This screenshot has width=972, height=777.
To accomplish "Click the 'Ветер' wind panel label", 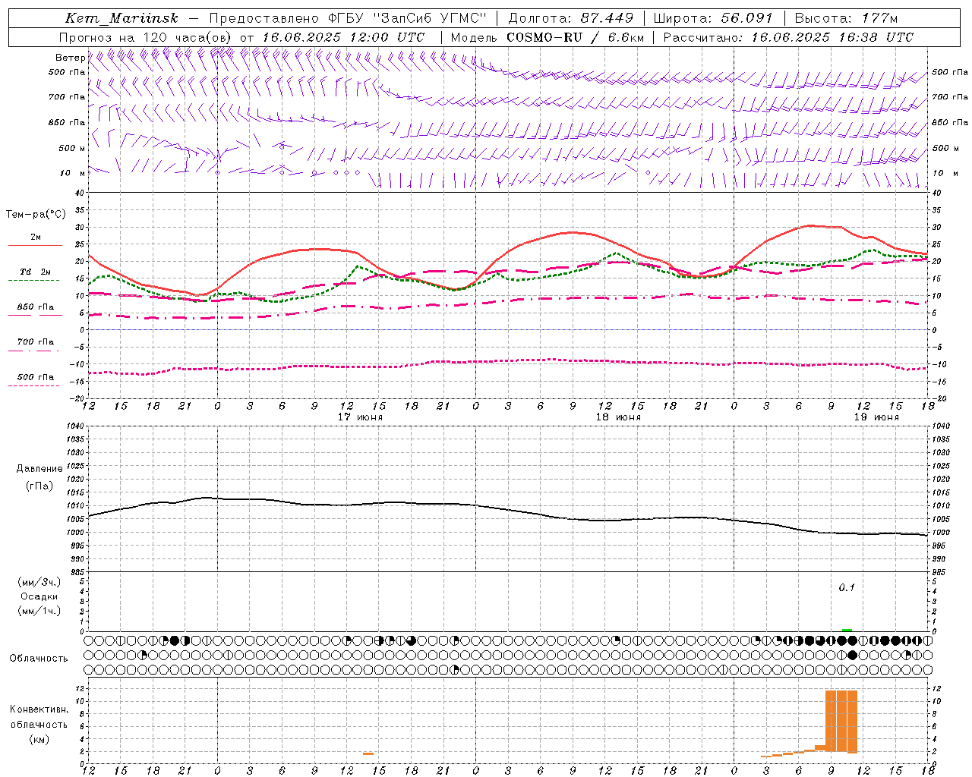I will pyautogui.click(x=70, y=58).
